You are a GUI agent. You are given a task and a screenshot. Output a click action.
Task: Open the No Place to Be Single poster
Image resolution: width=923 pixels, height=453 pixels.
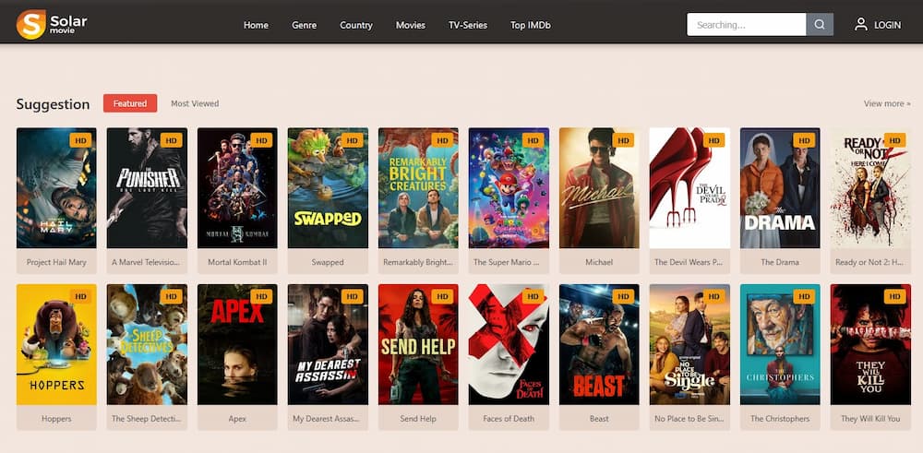(689, 344)
